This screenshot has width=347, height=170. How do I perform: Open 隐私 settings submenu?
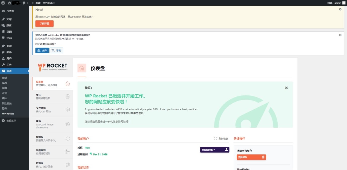5,108
